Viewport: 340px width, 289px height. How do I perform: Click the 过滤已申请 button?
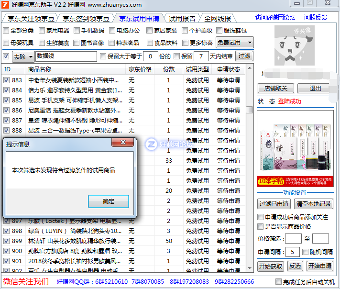274,204
